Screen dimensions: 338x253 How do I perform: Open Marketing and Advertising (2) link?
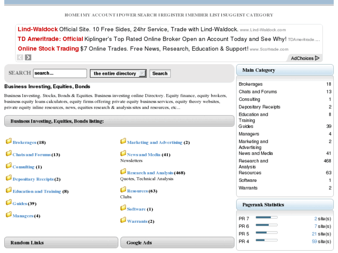click(x=154, y=143)
